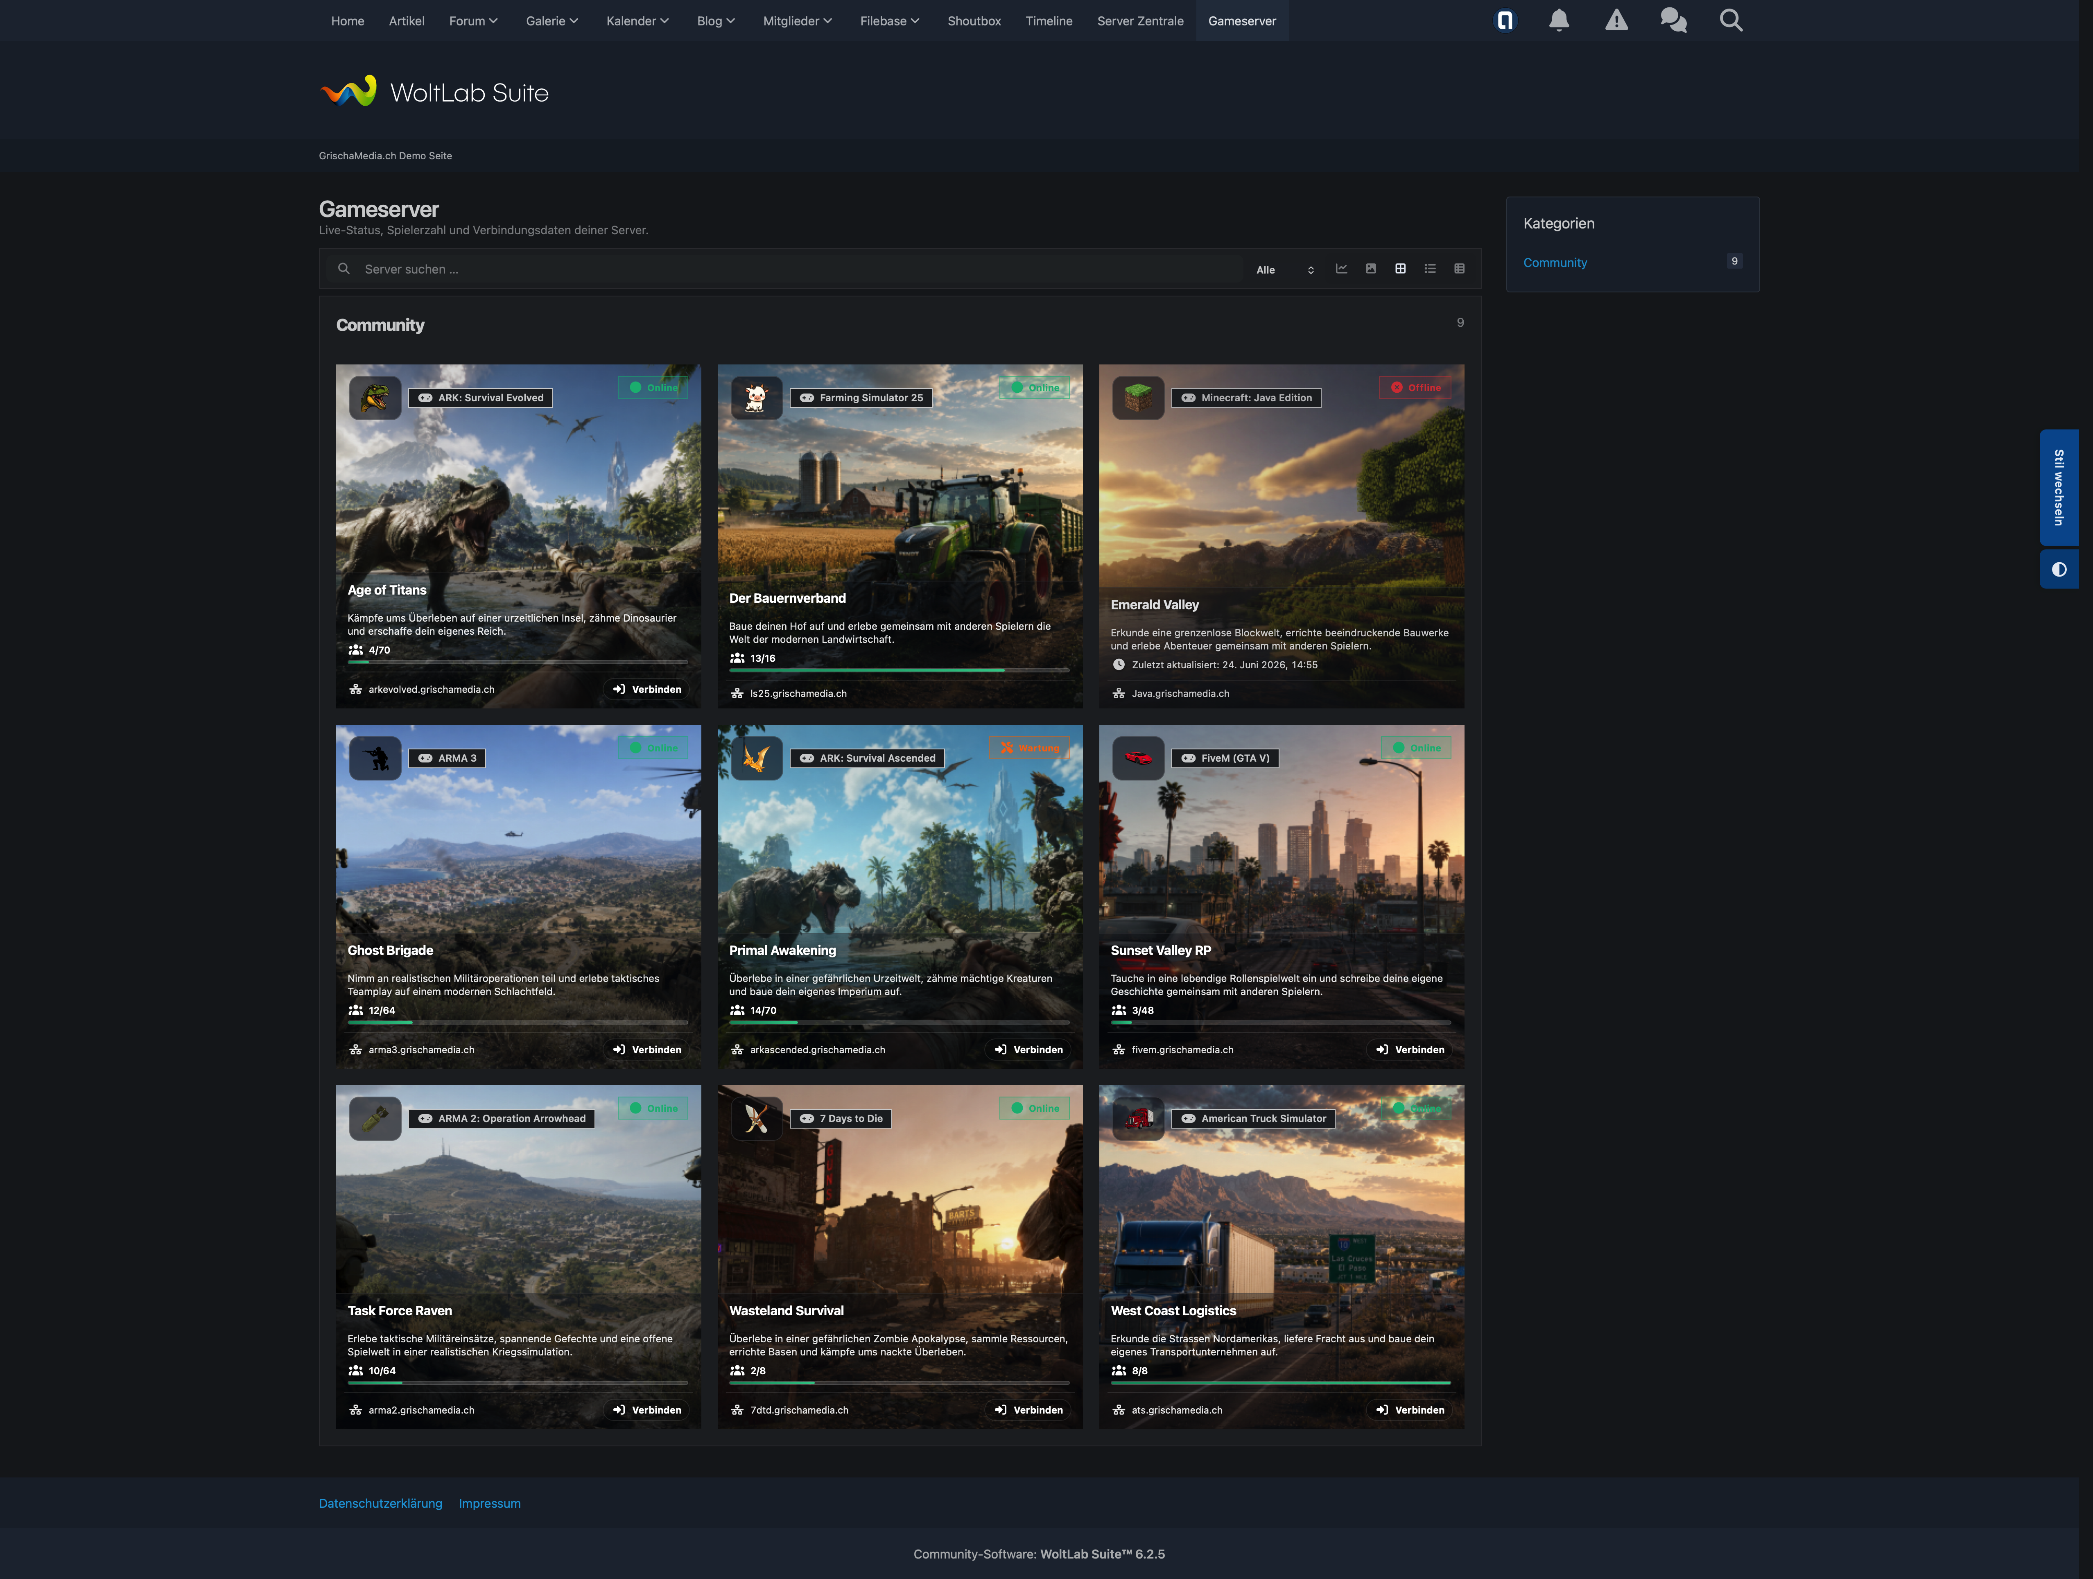Open the Community category in Kategorien

click(1555, 263)
